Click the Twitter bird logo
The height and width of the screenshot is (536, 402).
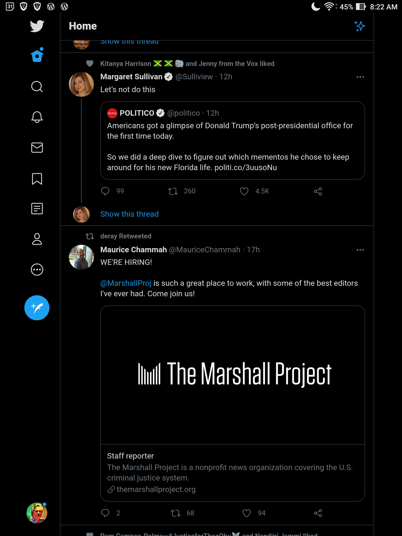pos(37,26)
